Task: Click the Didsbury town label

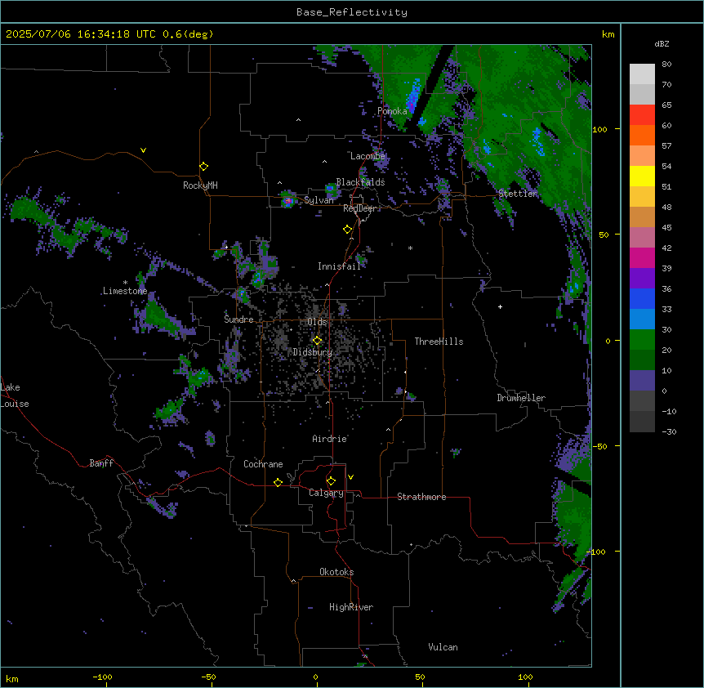Action: [x=313, y=352]
